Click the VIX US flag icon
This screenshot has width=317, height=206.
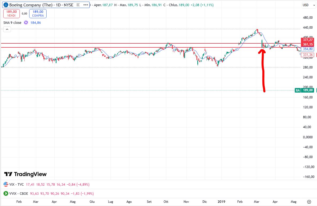coord(6,185)
